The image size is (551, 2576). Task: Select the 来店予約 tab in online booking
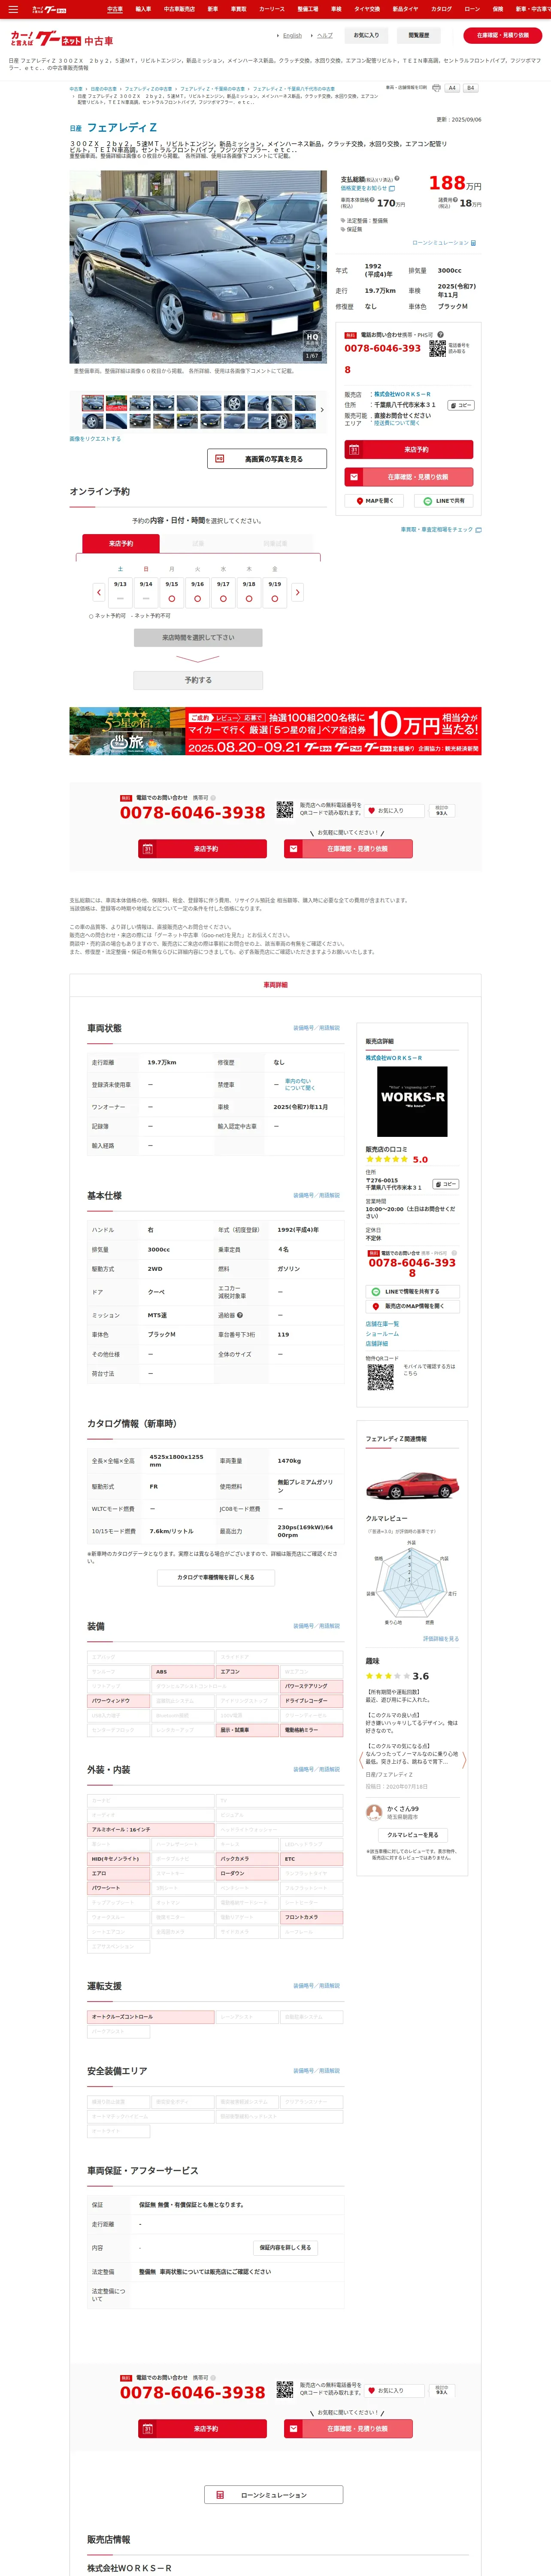(121, 544)
